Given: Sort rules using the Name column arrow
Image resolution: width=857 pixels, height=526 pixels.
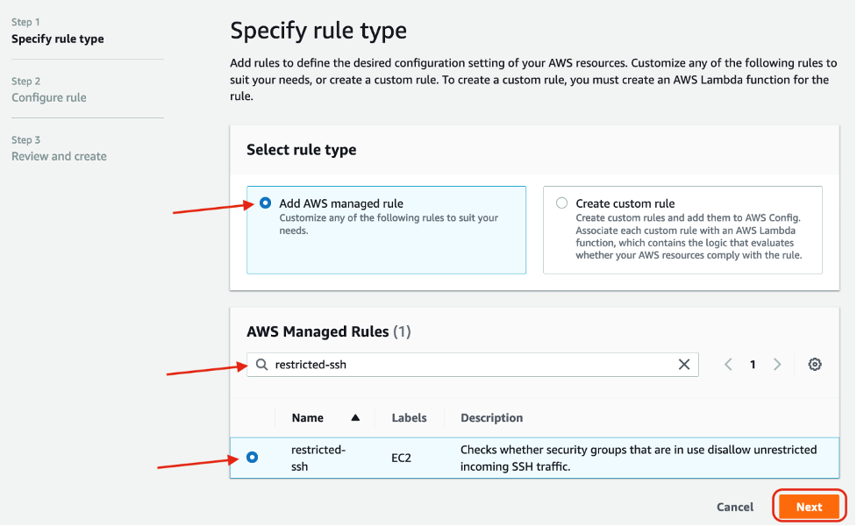Looking at the screenshot, I should pyautogui.click(x=357, y=417).
